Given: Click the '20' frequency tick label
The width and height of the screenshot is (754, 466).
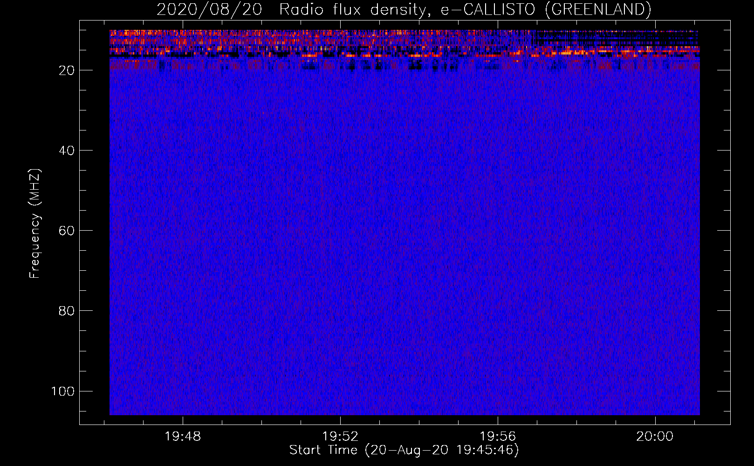Looking at the screenshot, I should (x=67, y=70).
